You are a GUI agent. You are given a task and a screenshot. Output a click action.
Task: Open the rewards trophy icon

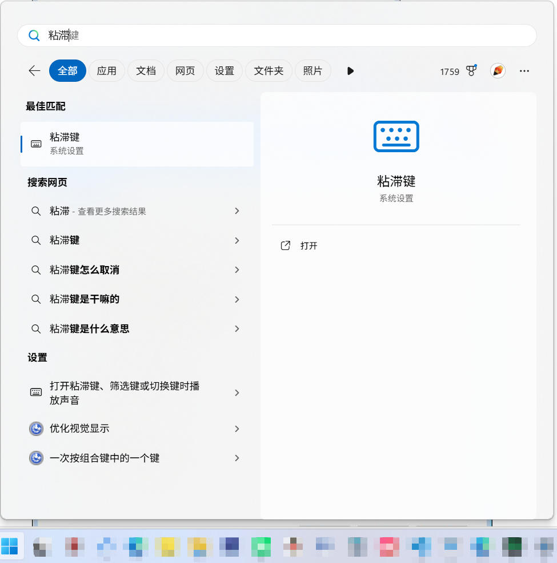pyautogui.click(x=471, y=71)
